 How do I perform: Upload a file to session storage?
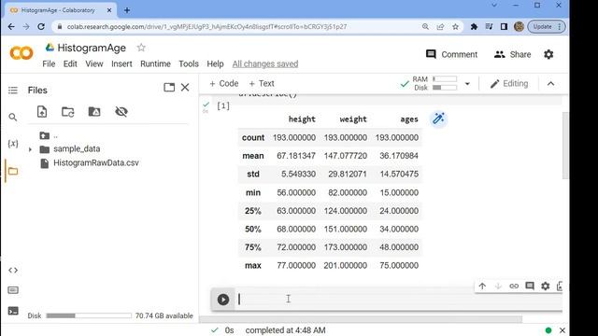click(42, 112)
